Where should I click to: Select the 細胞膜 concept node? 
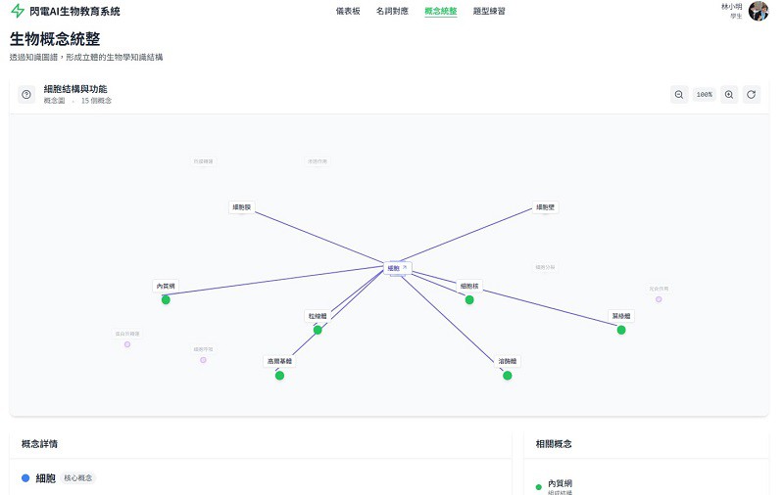[242, 207]
